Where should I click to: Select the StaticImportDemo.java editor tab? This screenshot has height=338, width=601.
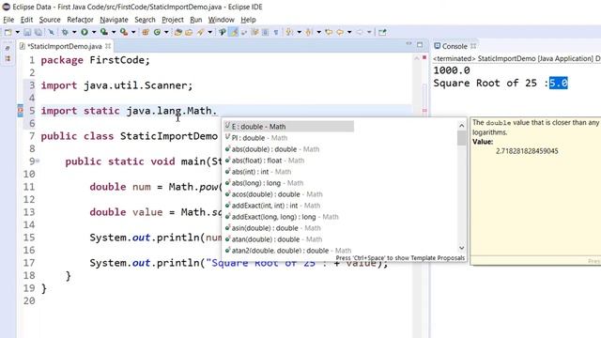65,46
